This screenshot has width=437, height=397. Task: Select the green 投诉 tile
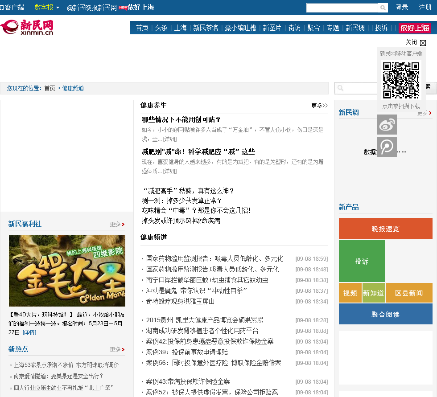pyautogui.click(x=362, y=261)
